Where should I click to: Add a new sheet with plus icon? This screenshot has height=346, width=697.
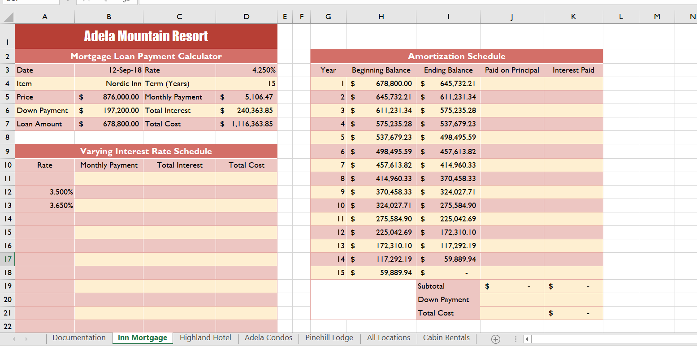click(495, 339)
